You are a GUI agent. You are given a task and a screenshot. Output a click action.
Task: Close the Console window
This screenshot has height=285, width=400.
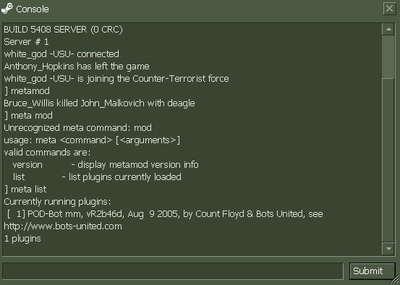pyautogui.click(x=389, y=9)
